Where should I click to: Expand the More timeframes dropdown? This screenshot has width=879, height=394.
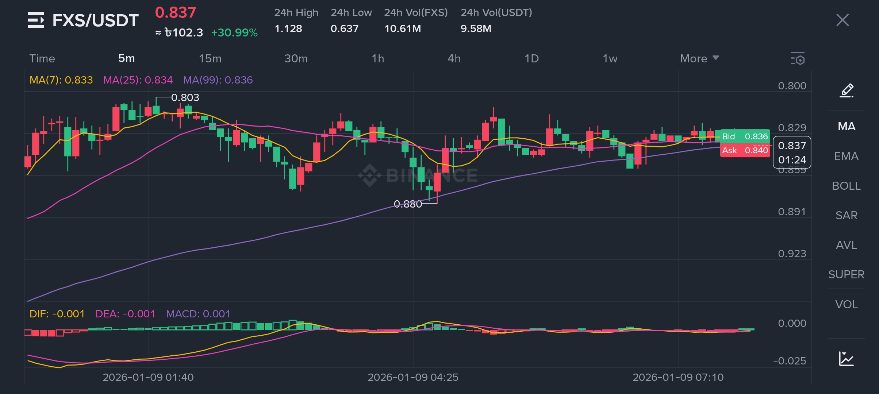699,58
